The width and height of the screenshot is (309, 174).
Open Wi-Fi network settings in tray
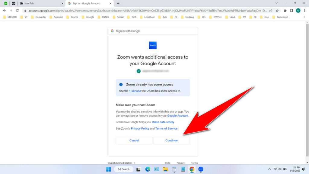pos(275,169)
